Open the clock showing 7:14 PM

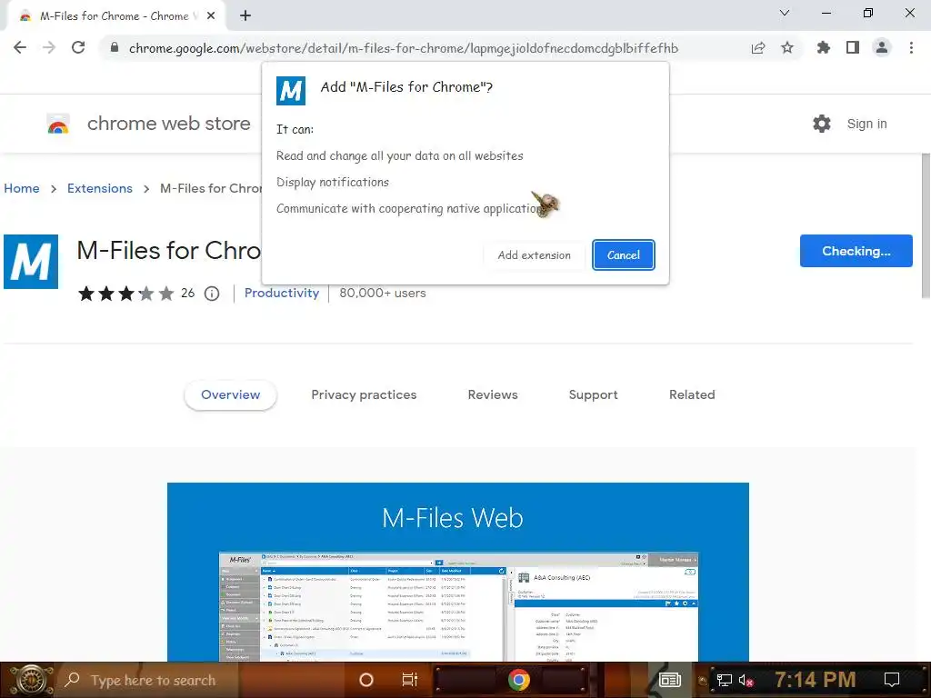[x=816, y=680]
